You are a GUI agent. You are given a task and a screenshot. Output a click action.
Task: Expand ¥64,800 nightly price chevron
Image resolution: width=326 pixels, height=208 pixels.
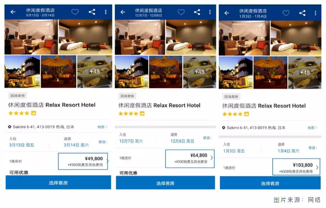coord(212,158)
